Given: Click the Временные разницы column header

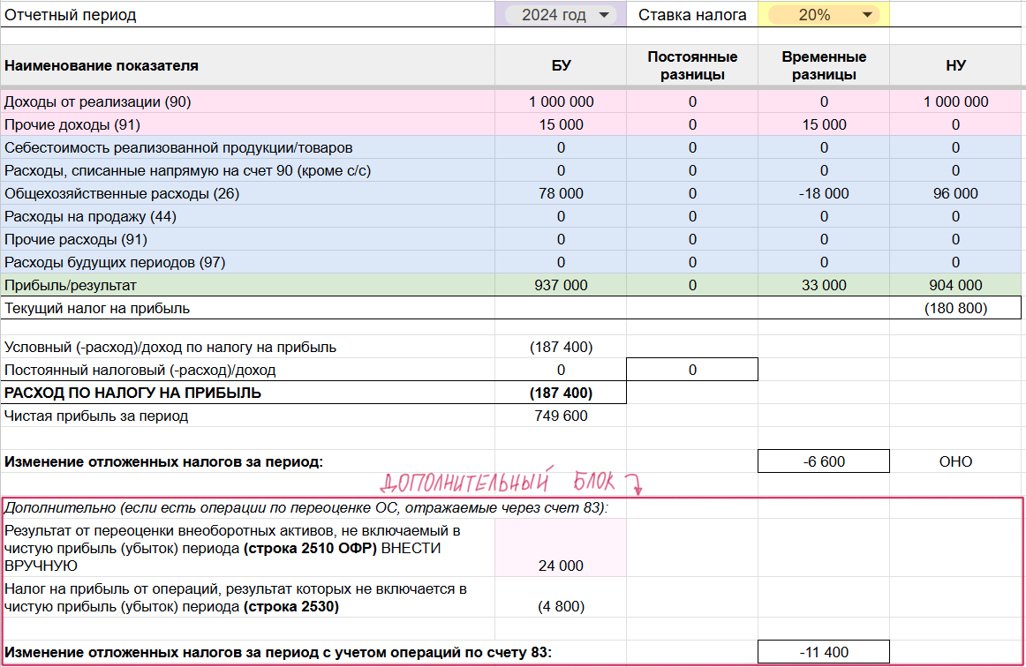Looking at the screenshot, I should (x=824, y=65).
